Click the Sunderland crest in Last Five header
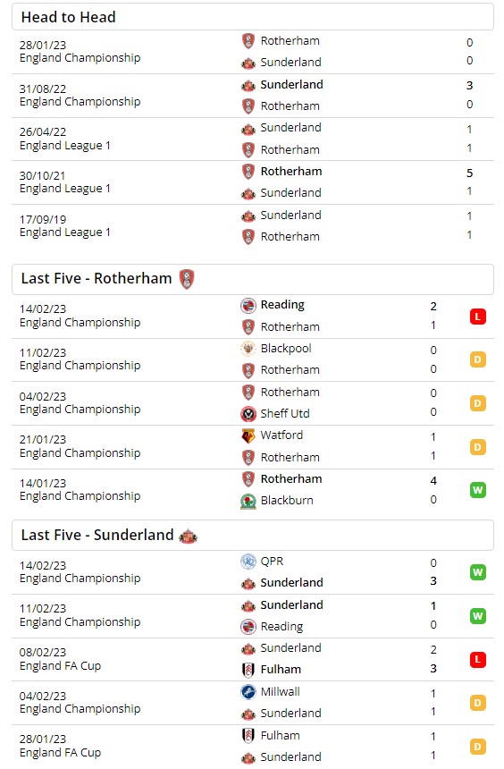This screenshot has height=769, width=504. (x=189, y=536)
